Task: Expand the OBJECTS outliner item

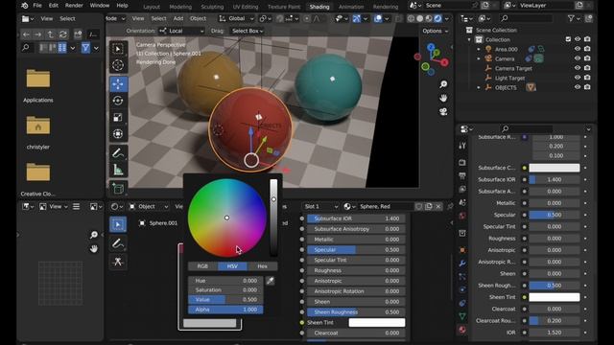Action: click(479, 87)
